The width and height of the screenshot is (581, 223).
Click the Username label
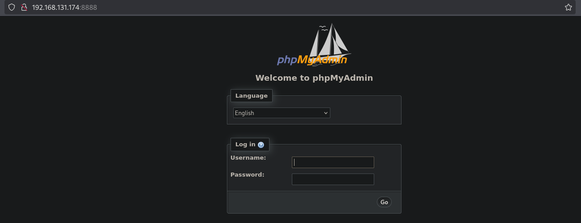[248, 157]
